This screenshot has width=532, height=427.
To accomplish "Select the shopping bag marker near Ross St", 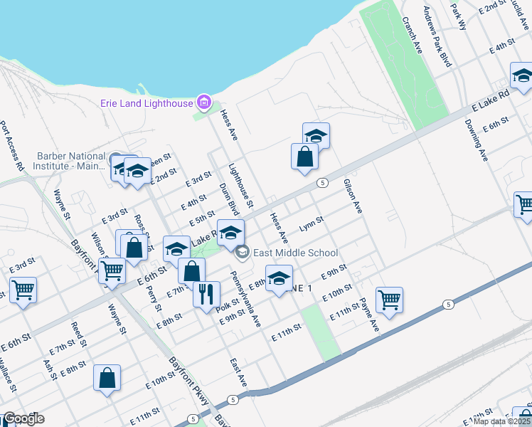I will 134,248.
